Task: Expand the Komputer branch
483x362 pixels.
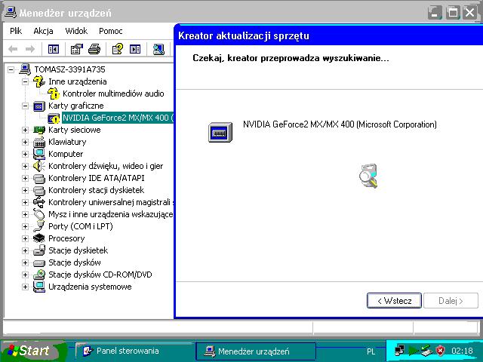Action: point(25,154)
